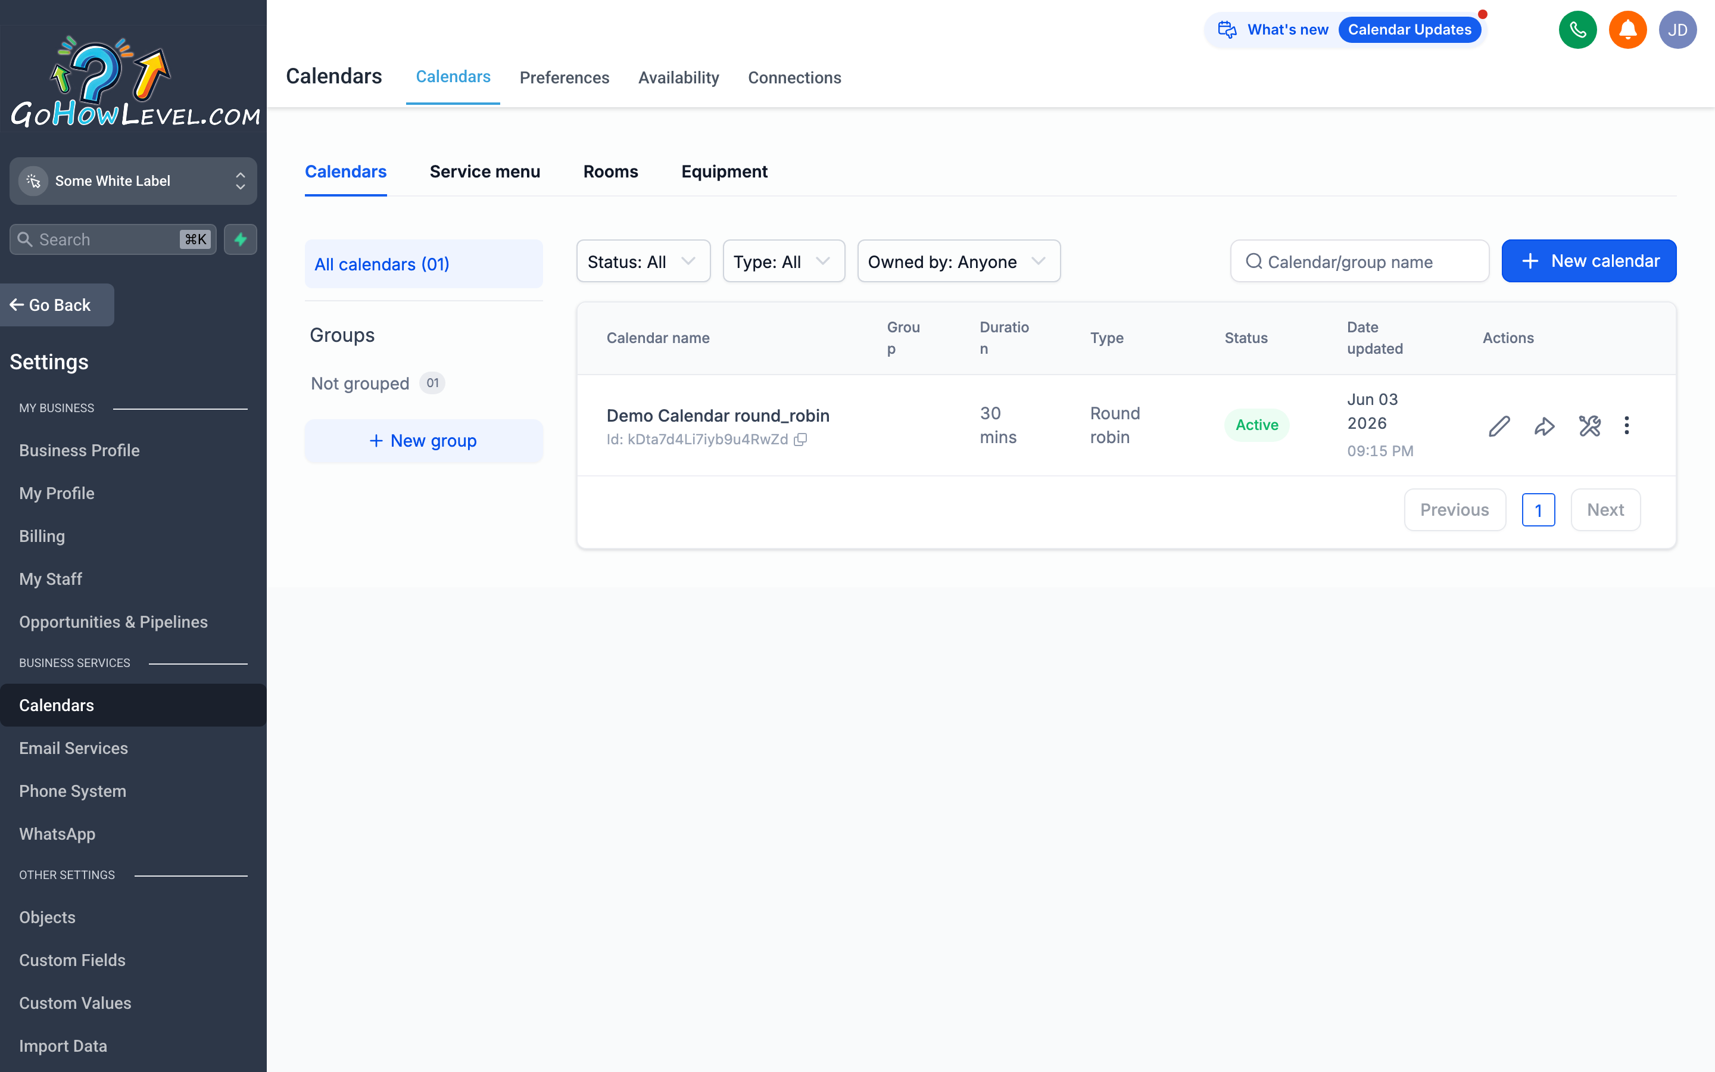Open the Owned by: Anyone dropdown
1715x1072 pixels.
click(958, 261)
